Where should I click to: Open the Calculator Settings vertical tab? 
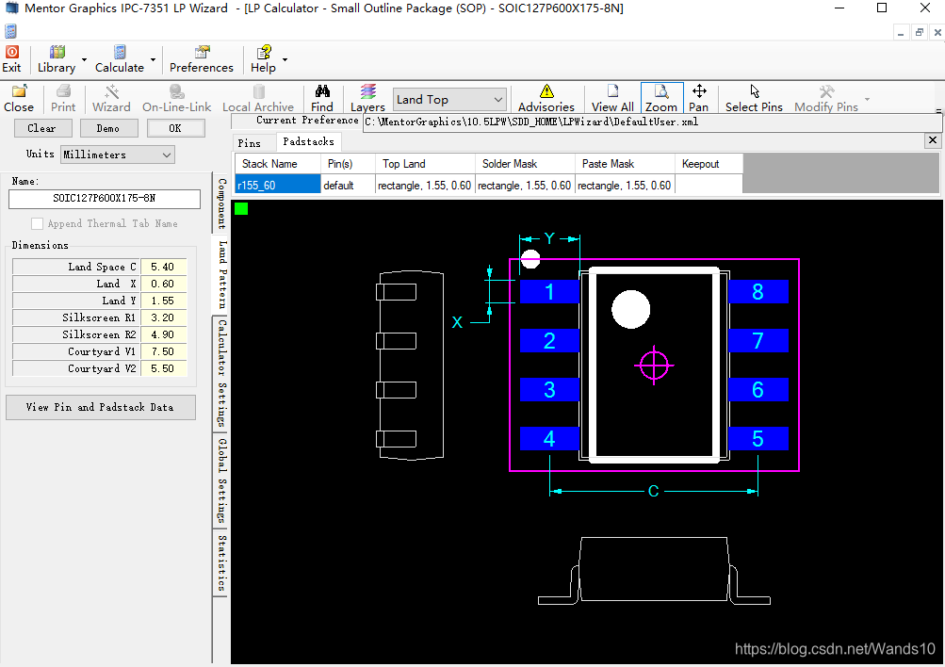pos(222,373)
